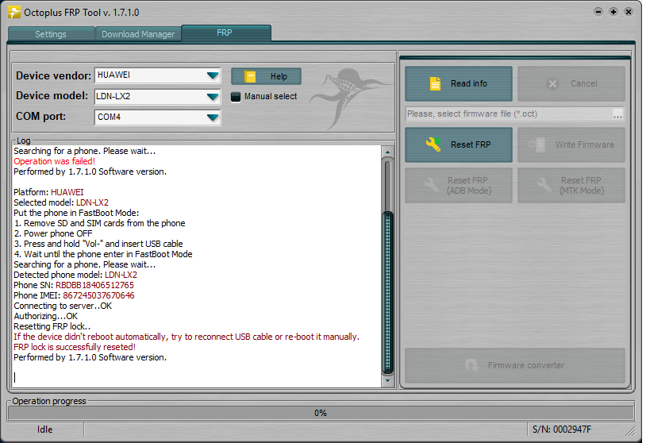Click the 'Operation was failed!' log line
This screenshot has height=443, width=650.
[x=54, y=161]
